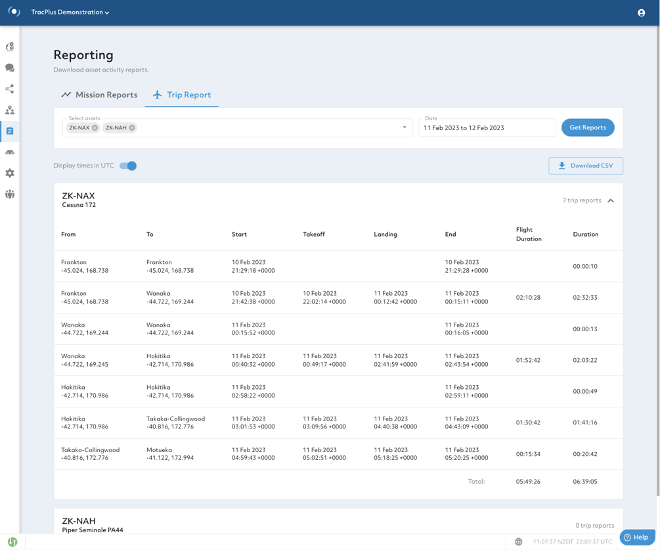
Task: Open the Select assets dropdown
Action: 405,127
